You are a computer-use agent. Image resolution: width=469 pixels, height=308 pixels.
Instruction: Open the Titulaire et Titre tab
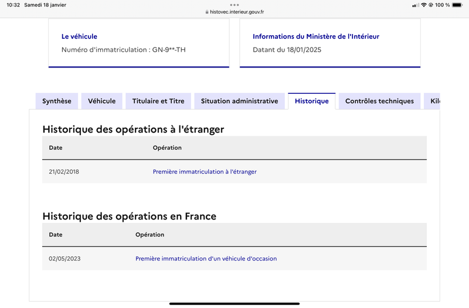point(158,101)
